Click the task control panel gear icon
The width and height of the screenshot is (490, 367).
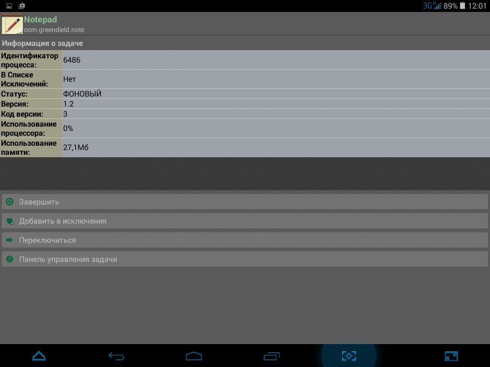pos(10,259)
